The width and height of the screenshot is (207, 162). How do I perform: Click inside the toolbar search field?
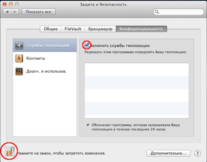tap(180, 12)
